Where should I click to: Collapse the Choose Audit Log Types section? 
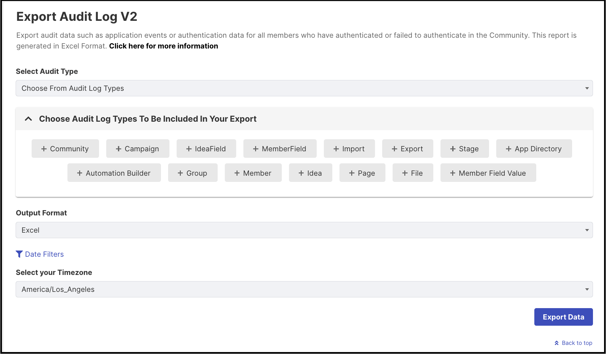click(x=28, y=119)
